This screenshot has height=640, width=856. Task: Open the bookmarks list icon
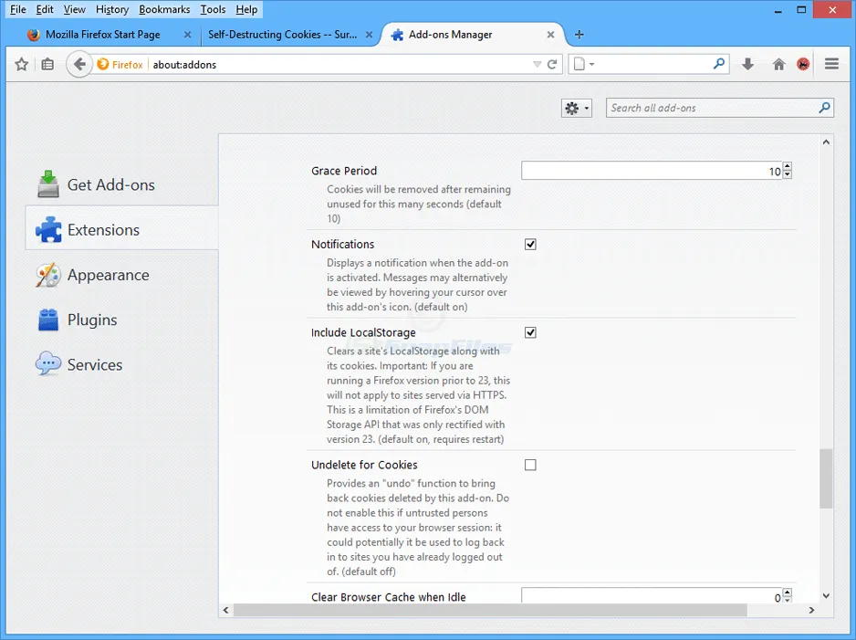tap(47, 65)
